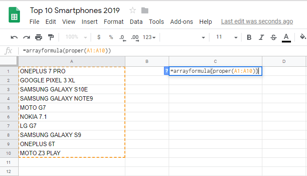Click the document title Top 10 Smartphones 2019
307x176 pixels.
[x=75, y=10]
